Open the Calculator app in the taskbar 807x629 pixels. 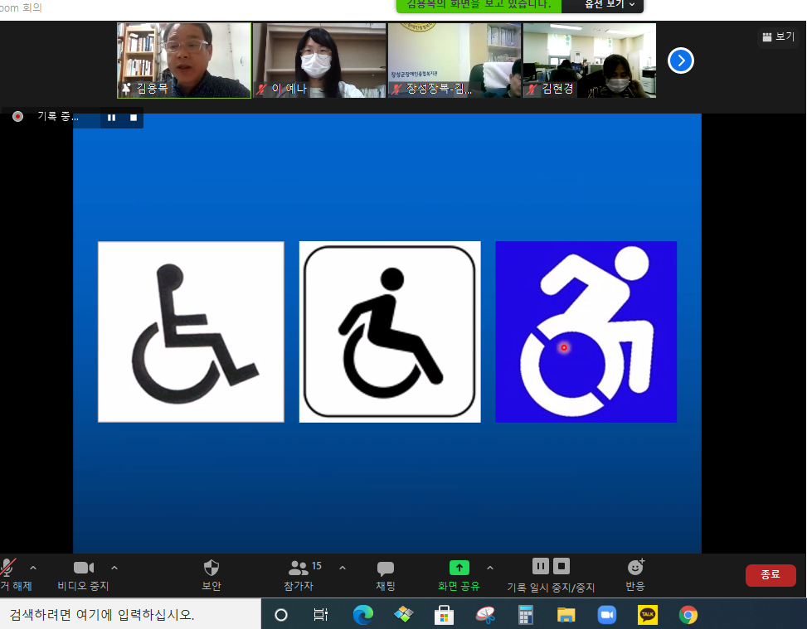(525, 614)
